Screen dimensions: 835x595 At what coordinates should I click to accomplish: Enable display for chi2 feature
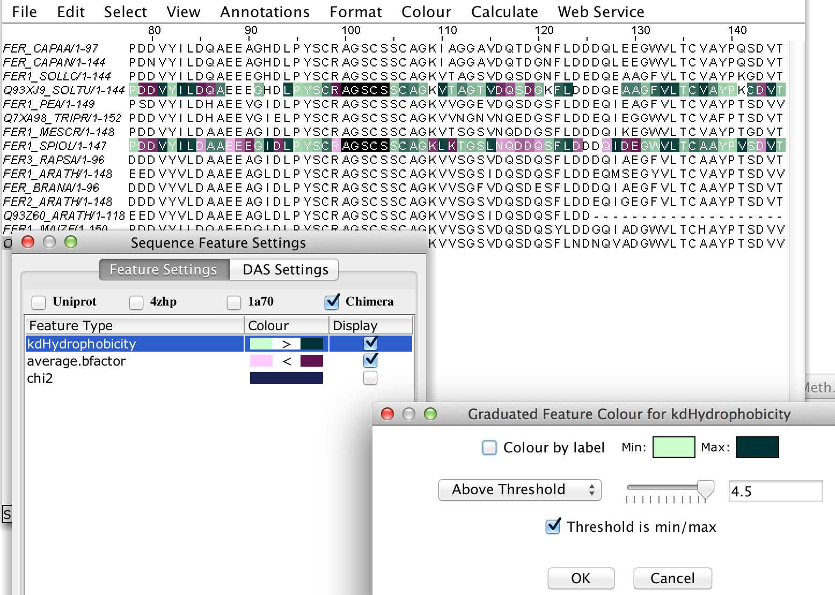tap(370, 378)
